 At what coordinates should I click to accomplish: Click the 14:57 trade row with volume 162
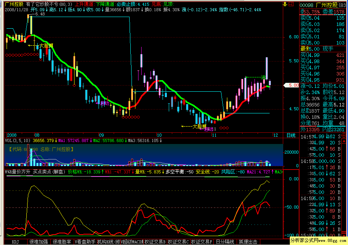point(321,137)
